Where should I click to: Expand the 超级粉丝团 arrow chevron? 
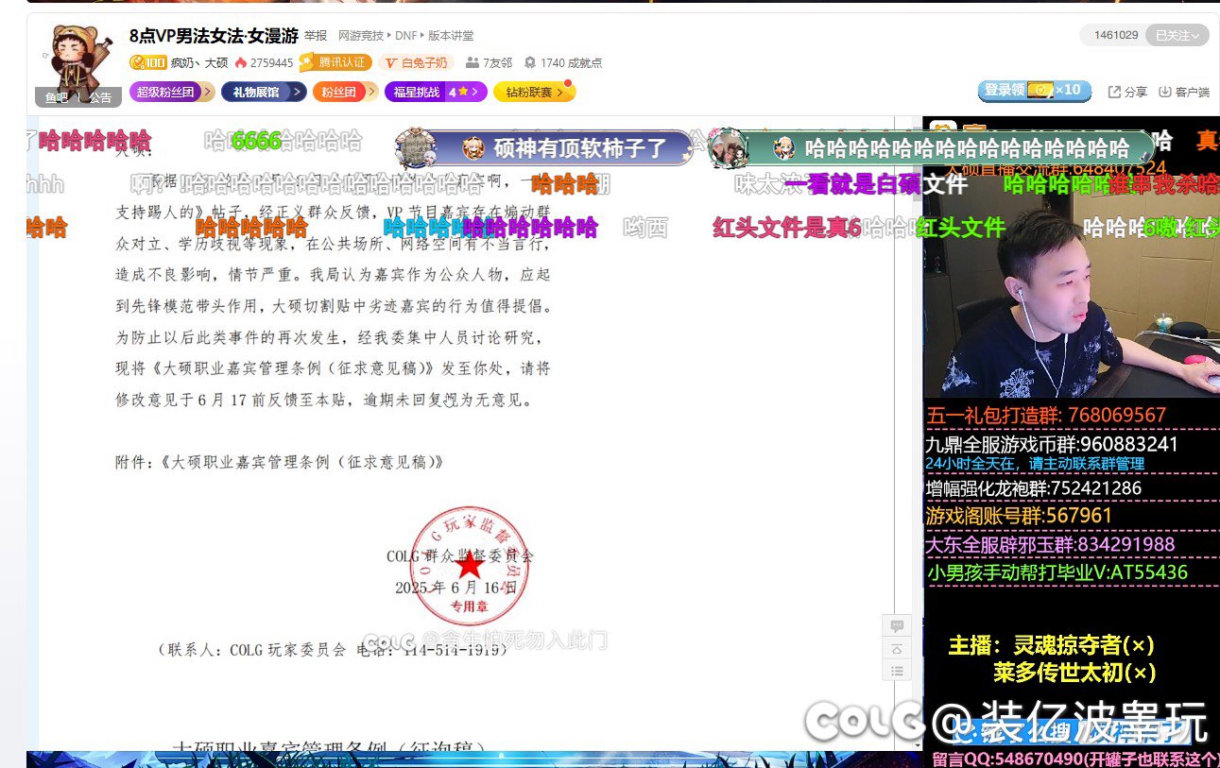(x=205, y=92)
